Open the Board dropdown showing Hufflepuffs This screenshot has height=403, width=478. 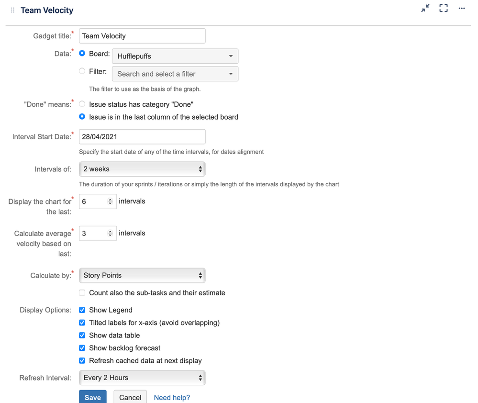[175, 56]
